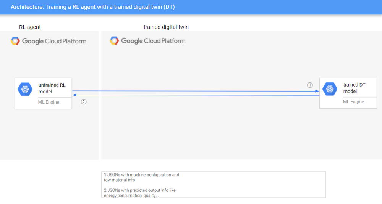Click the Google Cloud logo in digital twin panel
The image size is (382, 204).
pos(114,41)
